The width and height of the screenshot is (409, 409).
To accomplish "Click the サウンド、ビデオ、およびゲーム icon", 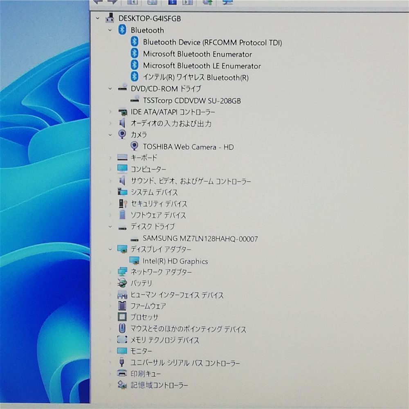I will point(122,180).
